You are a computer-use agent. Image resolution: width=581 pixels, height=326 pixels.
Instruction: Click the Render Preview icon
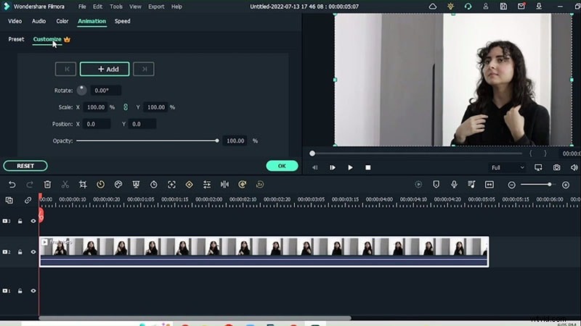[418, 185]
